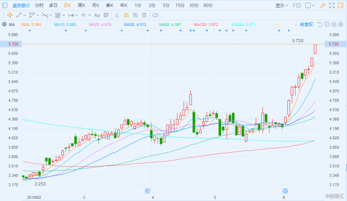Image resolution: width=347 pixels, height=201 pixels.
Task: Toggle the orange magnet snap tool
Action: coord(126,15)
